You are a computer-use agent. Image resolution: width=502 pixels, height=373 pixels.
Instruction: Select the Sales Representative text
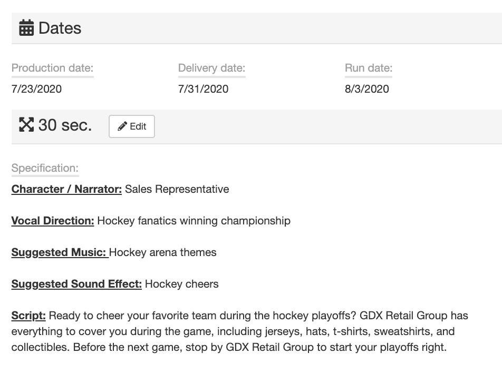[177, 189]
